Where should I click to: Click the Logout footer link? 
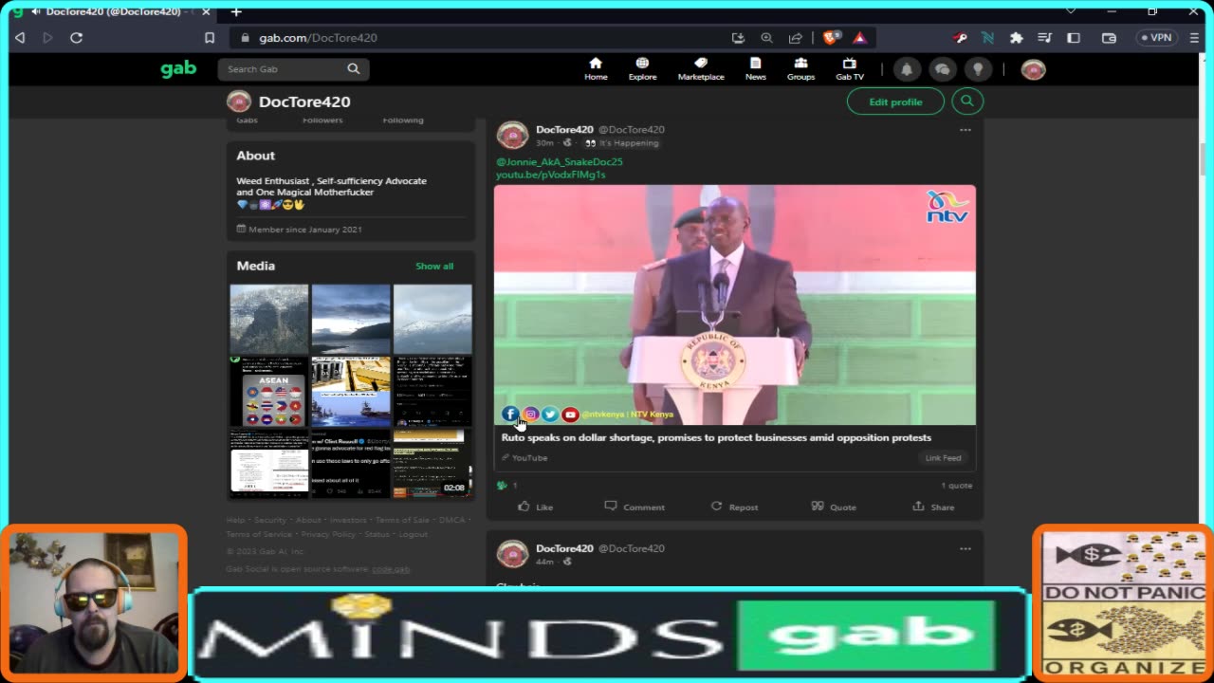coord(413,534)
